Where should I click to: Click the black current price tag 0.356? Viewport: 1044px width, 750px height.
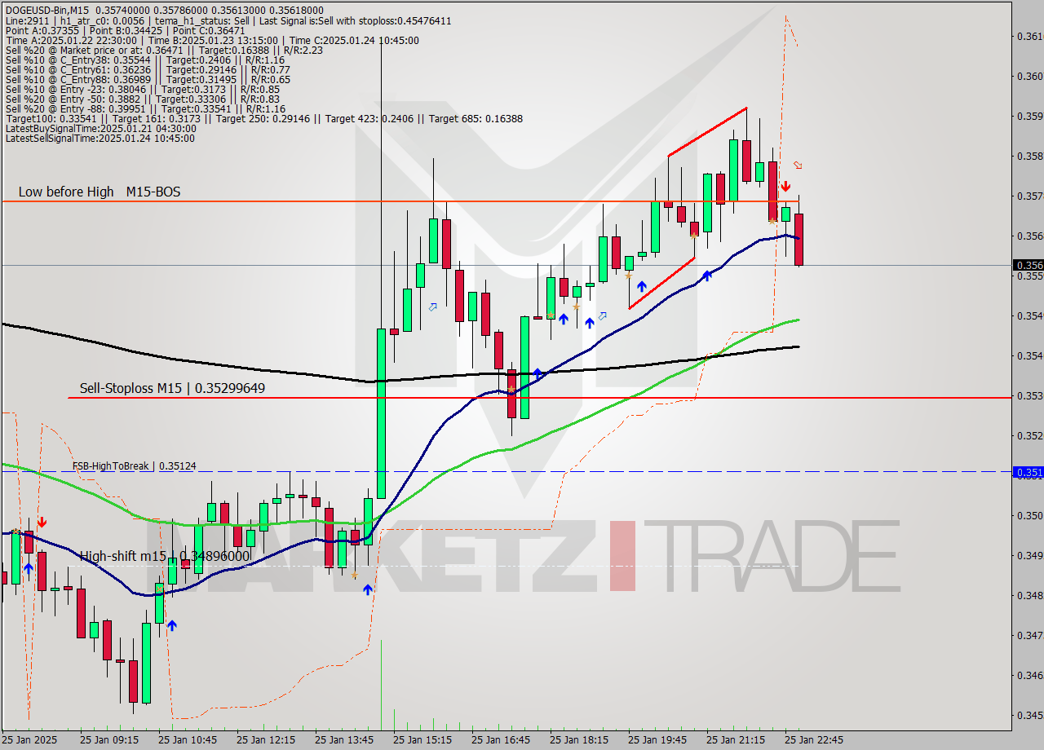pyautogui.click(x=1028, y=265)
